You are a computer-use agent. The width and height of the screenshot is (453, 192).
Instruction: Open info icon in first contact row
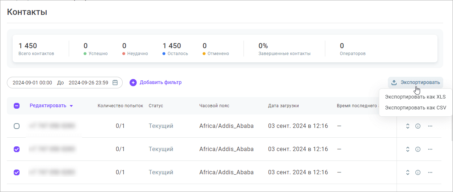click(418, 126)
